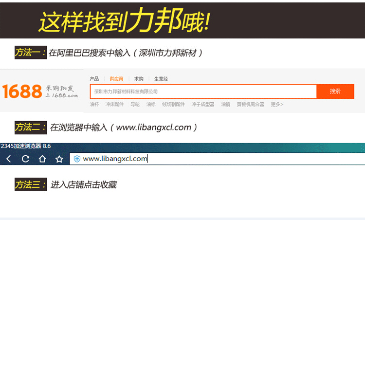The width and height of the screenshot is (365, 365).
Task: Click the shield security icon in address bar
Action: click(x=77, y=159)
